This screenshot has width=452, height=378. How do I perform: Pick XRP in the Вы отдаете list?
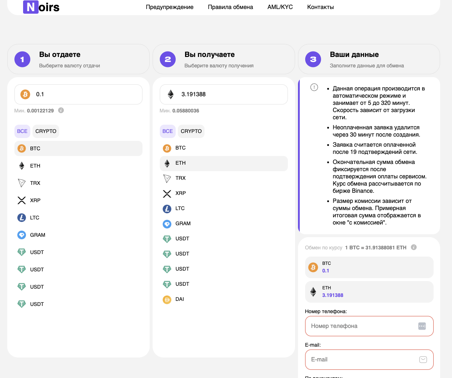78,200
